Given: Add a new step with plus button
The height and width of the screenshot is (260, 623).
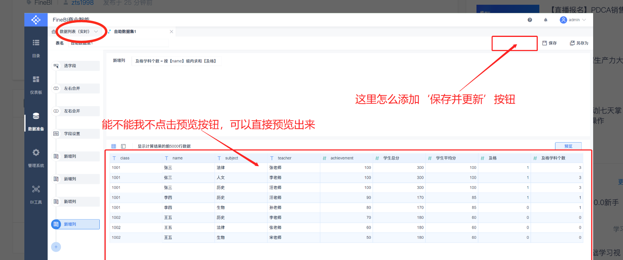Looking at the screenshot, I should point(56,247).
